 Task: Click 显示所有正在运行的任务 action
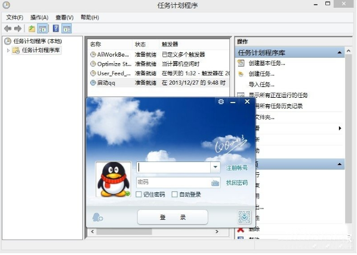click(x=278, y=95)
